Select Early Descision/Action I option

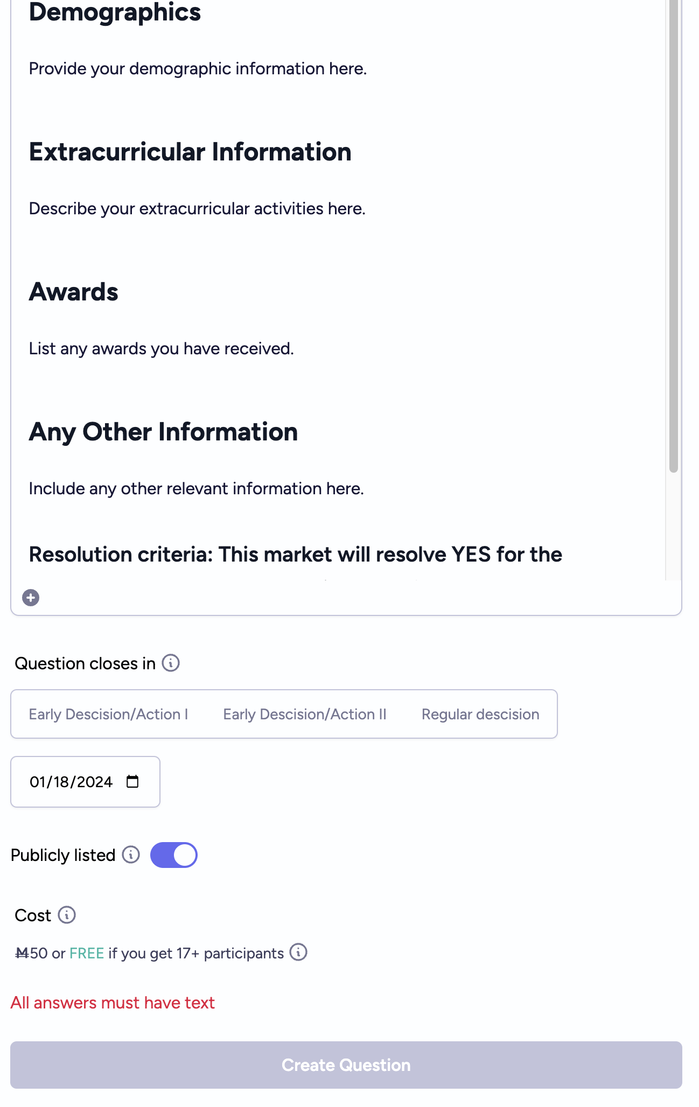[108, 714]
